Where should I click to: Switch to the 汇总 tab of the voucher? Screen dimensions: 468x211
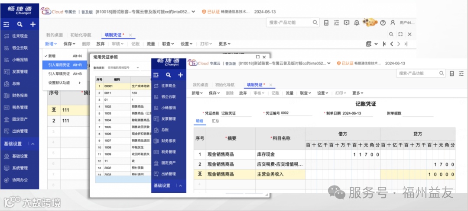point(215,121)
